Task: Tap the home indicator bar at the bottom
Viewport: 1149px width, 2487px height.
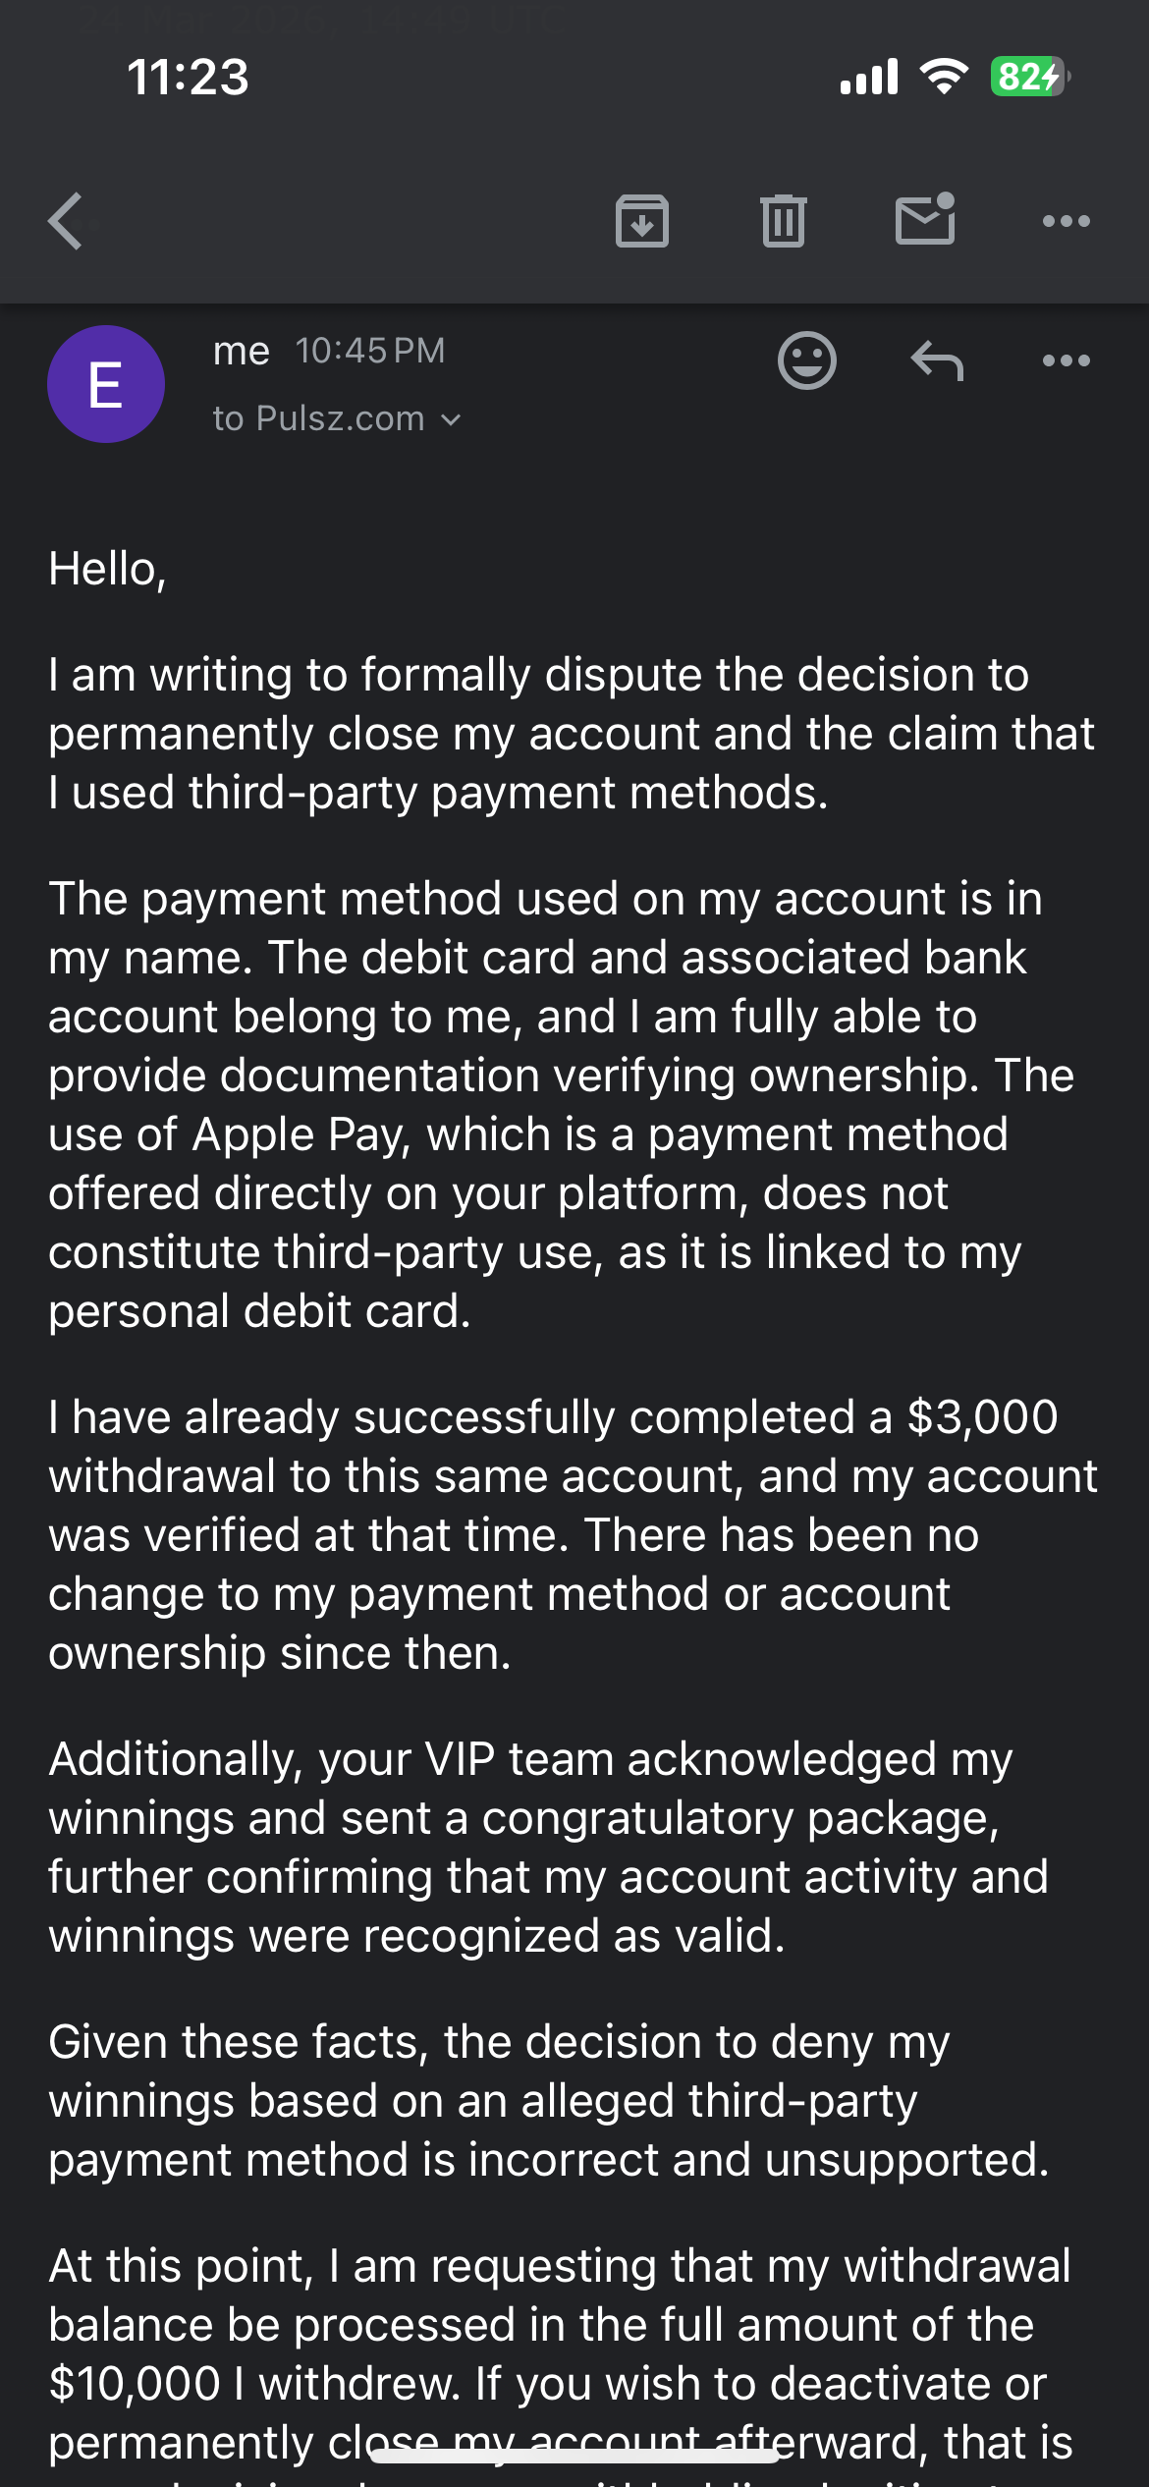Action: pos(574,2457)
